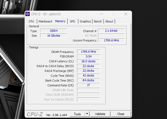Click the empty DRAM Idle Timer field
The image size is (167, 119).
[x=89, y=90]
